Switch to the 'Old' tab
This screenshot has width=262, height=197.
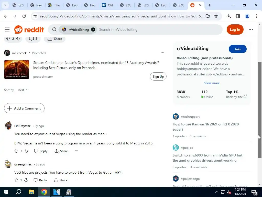[107, 5]
